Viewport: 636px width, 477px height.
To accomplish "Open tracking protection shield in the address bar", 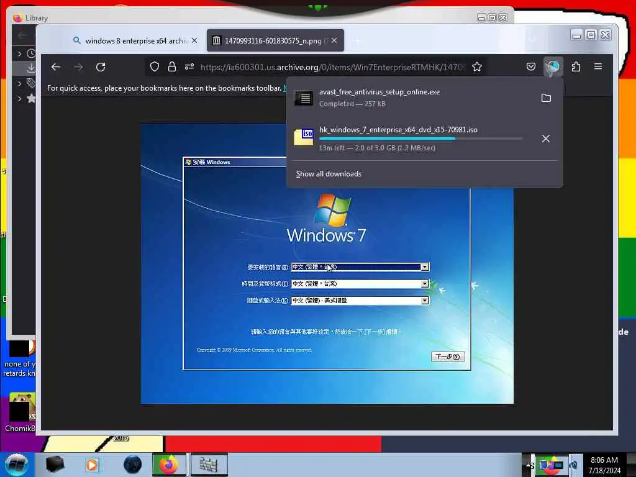I will pos(155,67).
